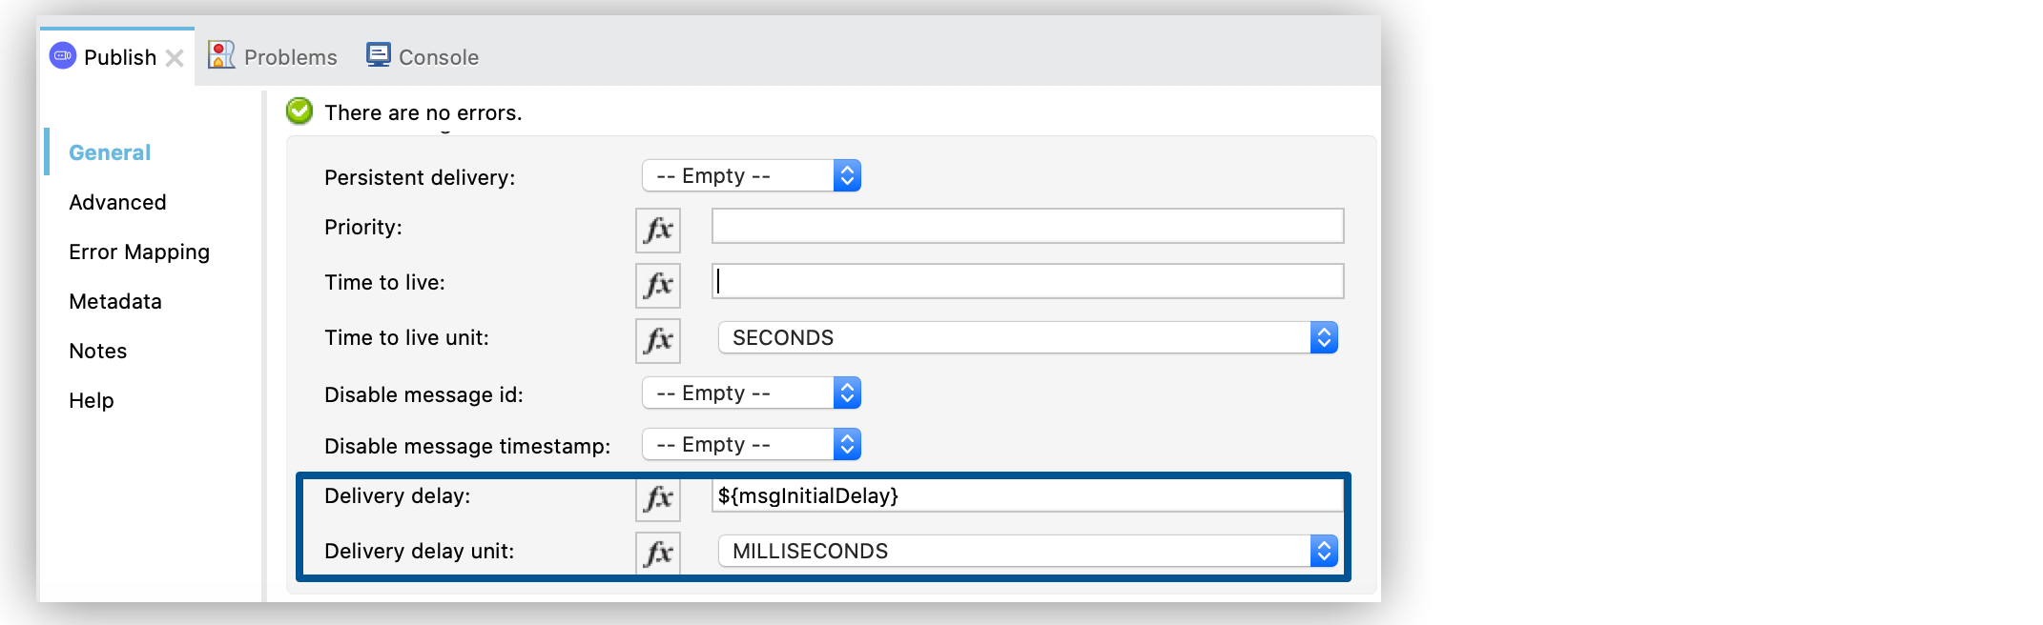Select Error Mapping in the sidebar
This screenshot has height=625, width=2043.
point(138,252)
